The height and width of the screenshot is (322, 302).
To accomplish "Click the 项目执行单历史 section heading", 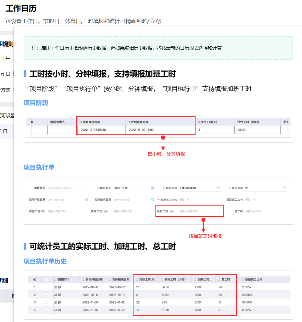I will (x=45, y=261).
